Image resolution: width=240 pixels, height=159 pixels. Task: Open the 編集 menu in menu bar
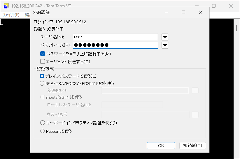(x=27, y=15)
